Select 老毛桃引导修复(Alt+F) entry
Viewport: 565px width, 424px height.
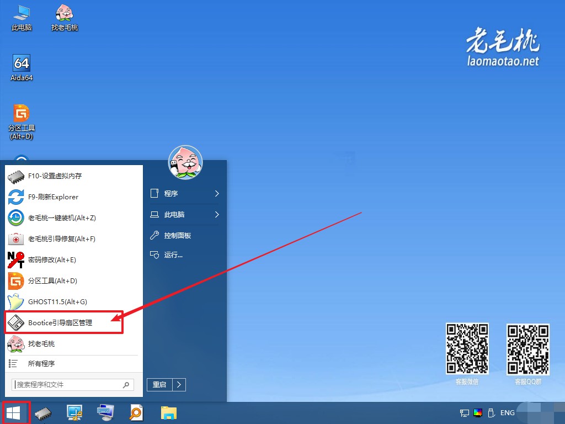pyautogui.click(x=74, y=239)
